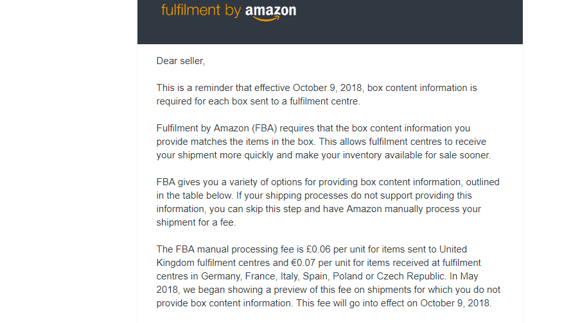Click the "In May" text
The width and height of the screenshot is (580, 323).
[x=467, y=276]
